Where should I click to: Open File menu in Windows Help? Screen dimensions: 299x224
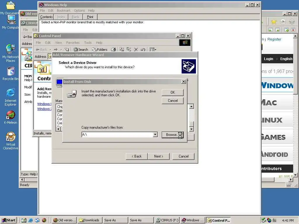(42, 10)
